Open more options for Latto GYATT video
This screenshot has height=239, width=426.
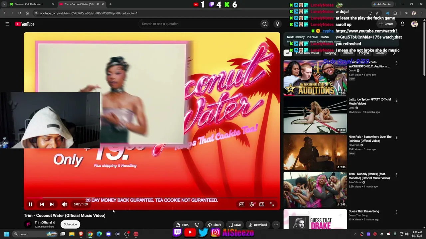click(x=397, y=100)
